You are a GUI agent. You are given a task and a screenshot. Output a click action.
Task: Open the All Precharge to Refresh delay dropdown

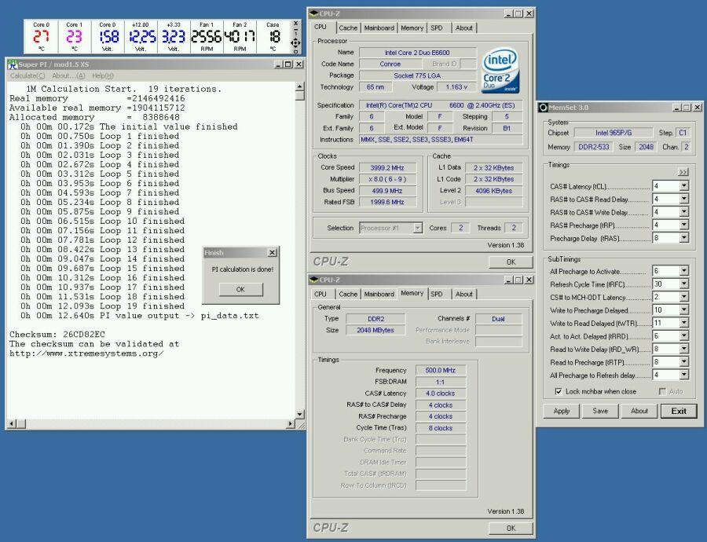click(x=684, y=375)
